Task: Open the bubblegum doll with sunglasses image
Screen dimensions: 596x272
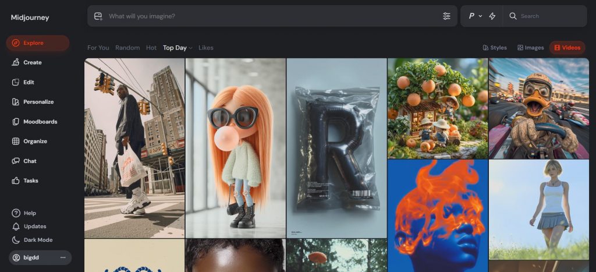Action: point(236,148)
